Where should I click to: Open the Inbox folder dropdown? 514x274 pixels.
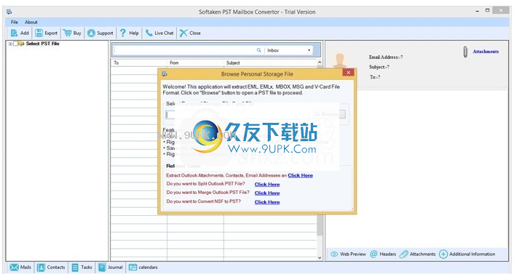(288, 50)
